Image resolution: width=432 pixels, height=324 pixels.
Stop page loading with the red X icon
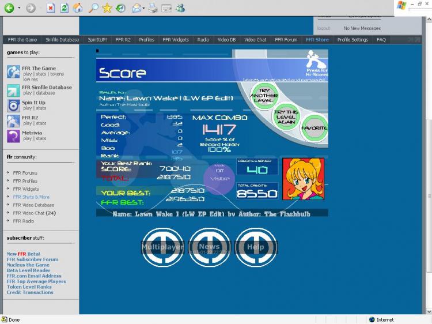[x=51, y=8]
